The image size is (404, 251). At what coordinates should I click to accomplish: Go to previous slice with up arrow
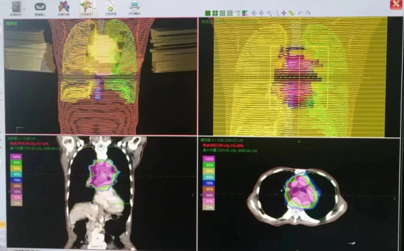tap(254, 13)
